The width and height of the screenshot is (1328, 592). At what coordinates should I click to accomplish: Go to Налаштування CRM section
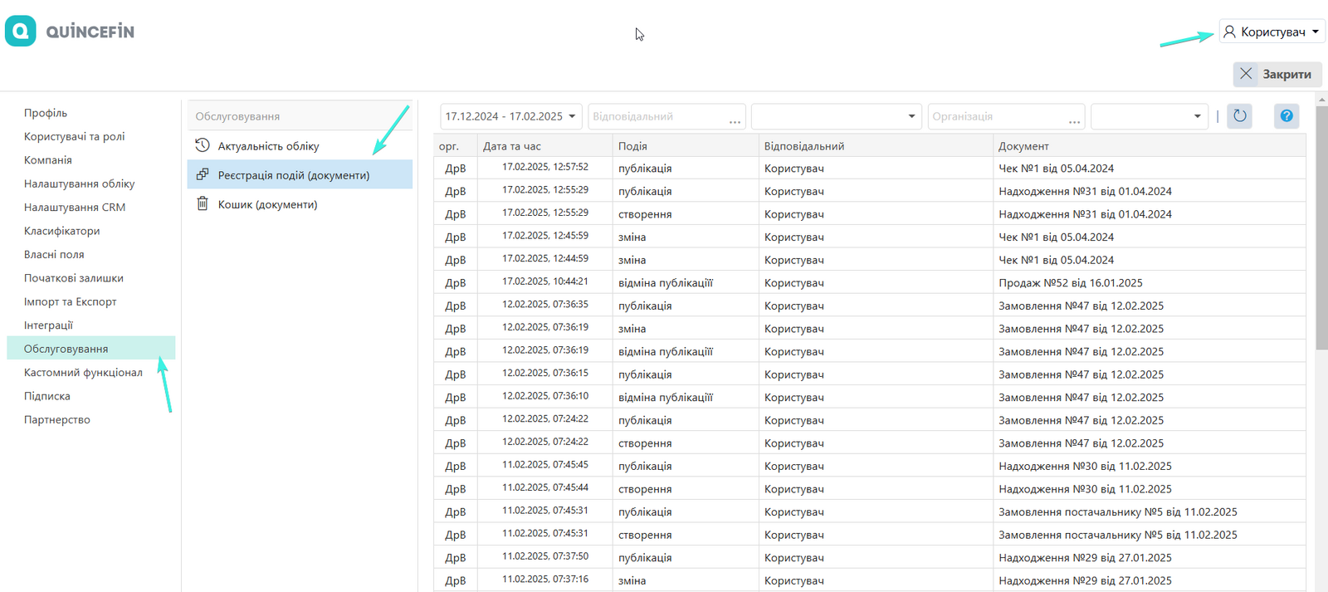click(x=75, y=207)
